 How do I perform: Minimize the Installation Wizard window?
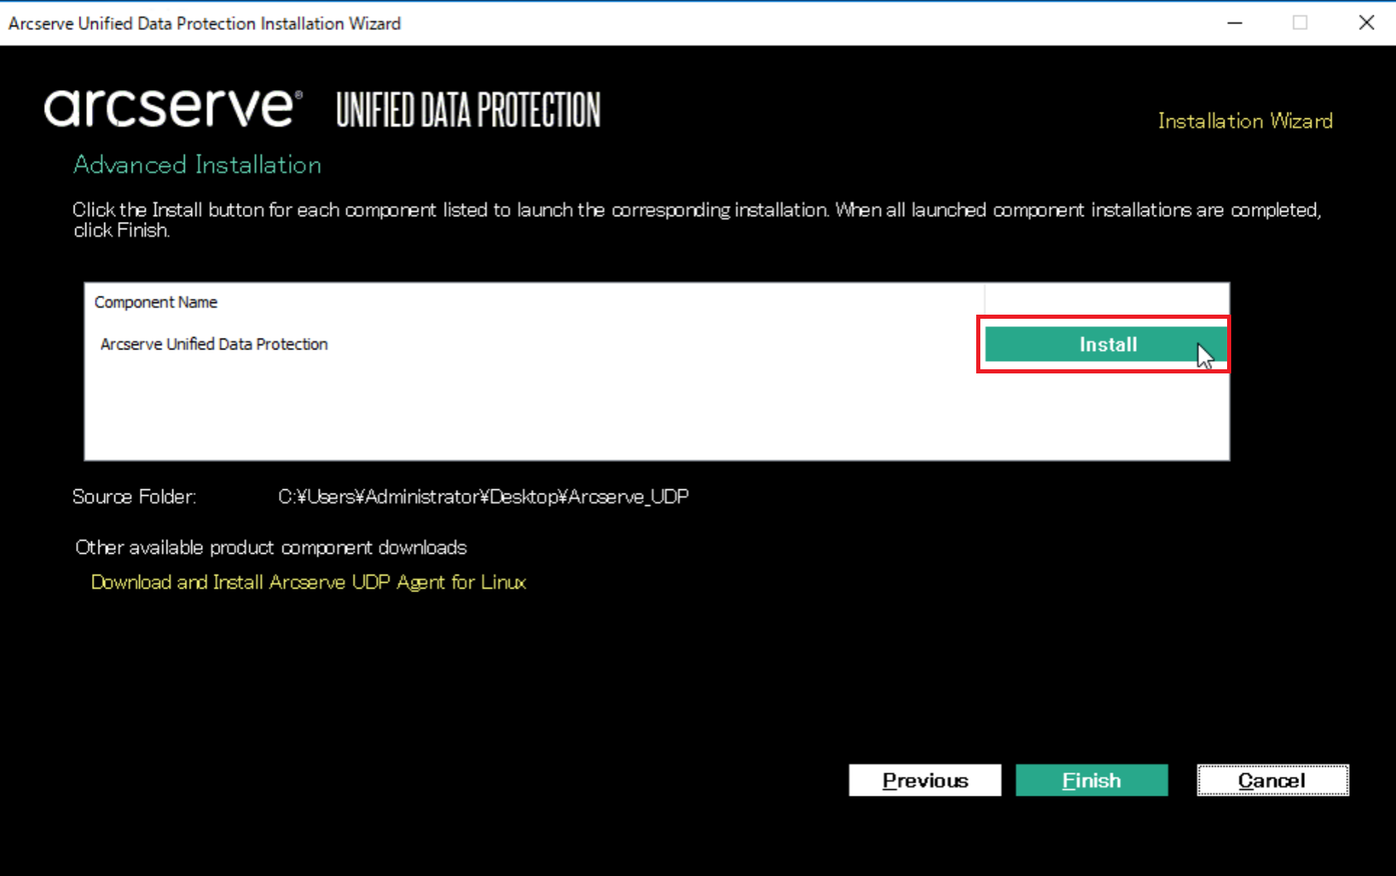(x=1235, y=23)
